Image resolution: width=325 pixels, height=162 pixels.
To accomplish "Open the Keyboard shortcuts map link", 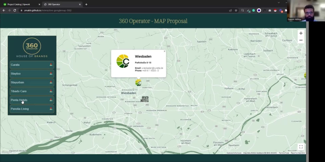I will tap(234, 153).
